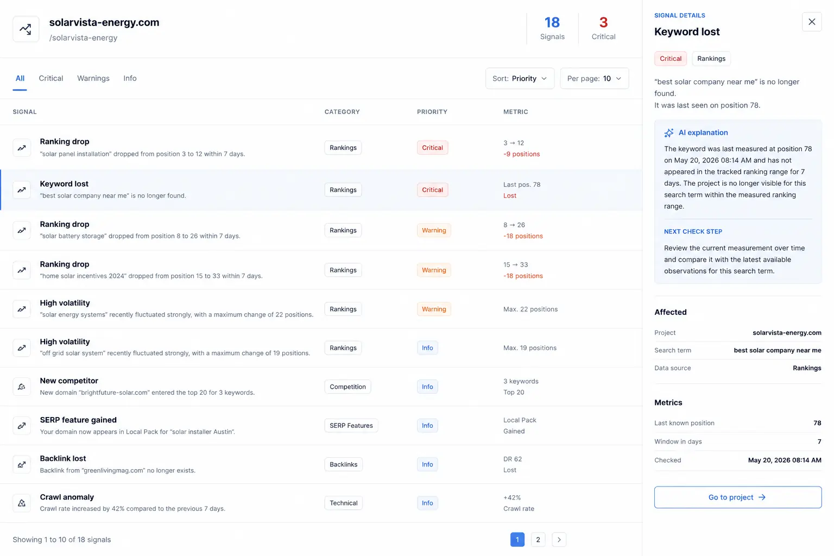Click the Info badge on the New competitor row

tap(427, 387)
